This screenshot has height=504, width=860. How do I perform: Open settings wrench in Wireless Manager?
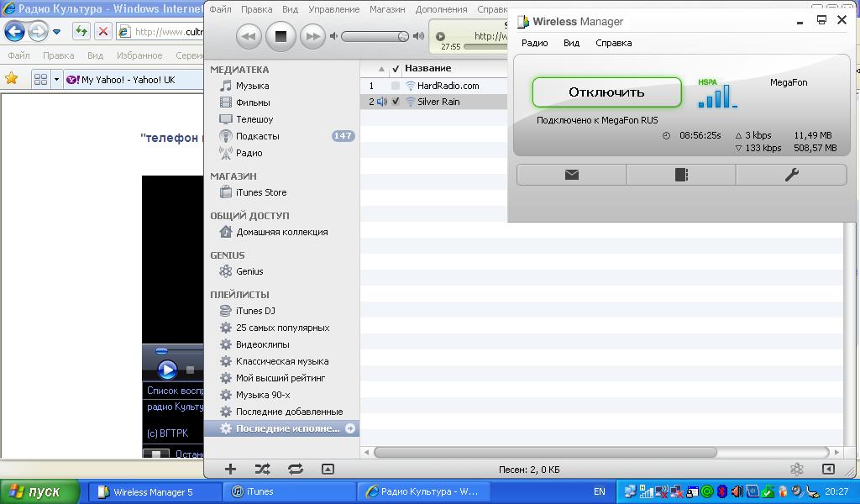coord(791,175)
